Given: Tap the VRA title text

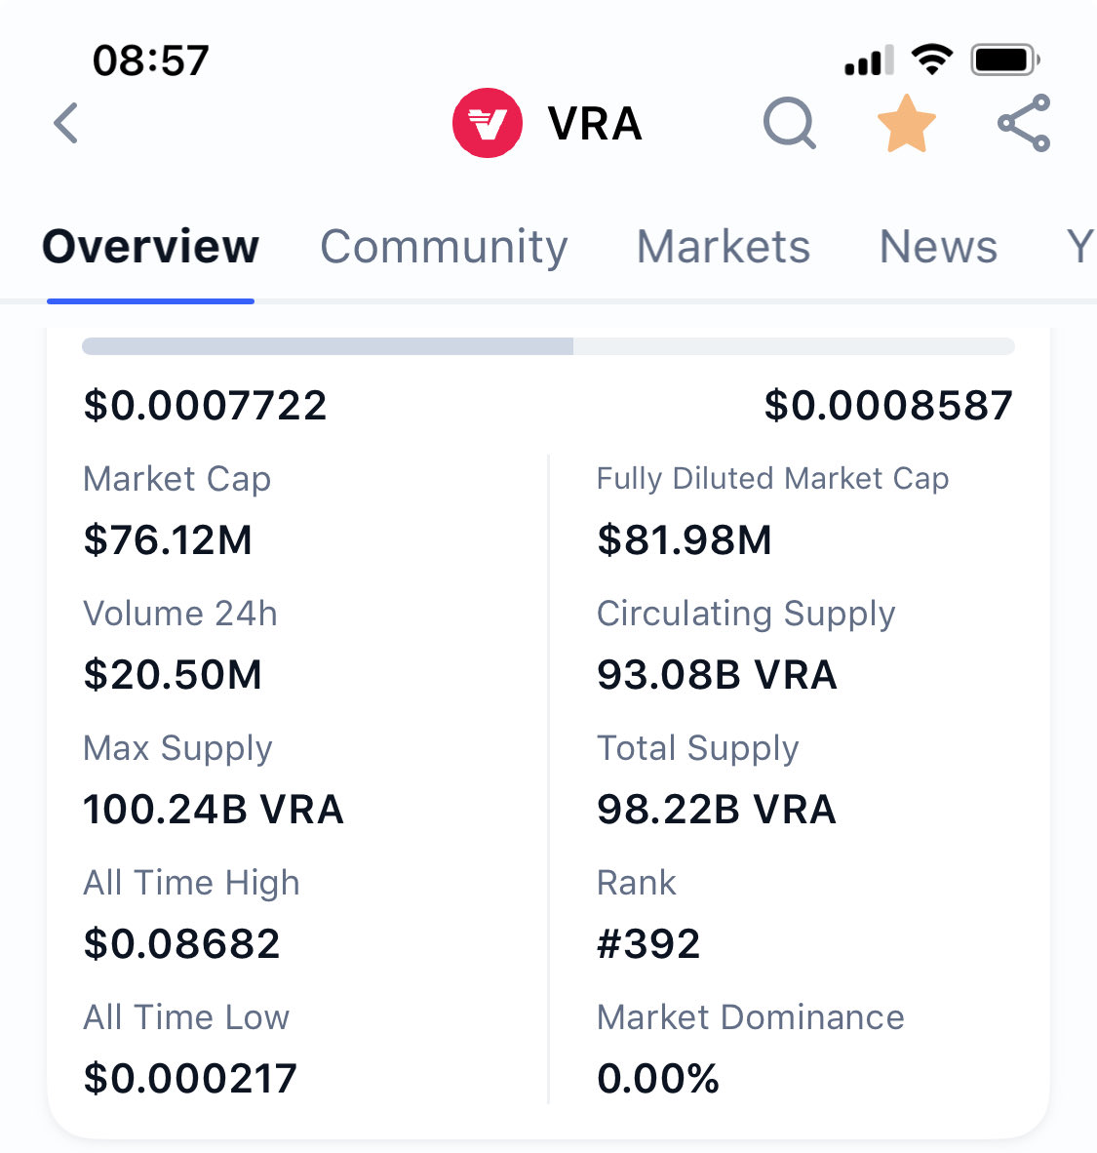Looking at the screenshot, I should pyautogui.click(x=595, y=123).
